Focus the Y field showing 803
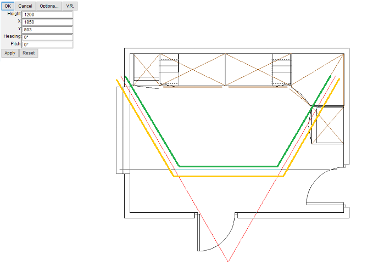 coord(47,30)
